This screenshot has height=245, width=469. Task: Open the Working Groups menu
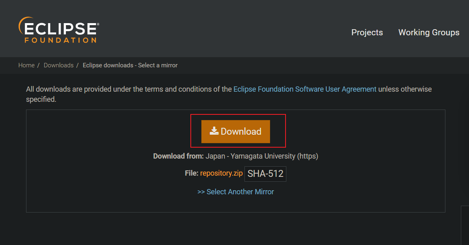pyautogui.click(x=428, y=32)
